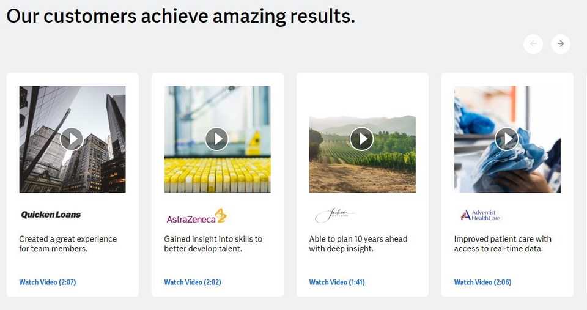587x310 pixels.
Task: Open Watch Video (2:06) link
Action: coord(482,282)
